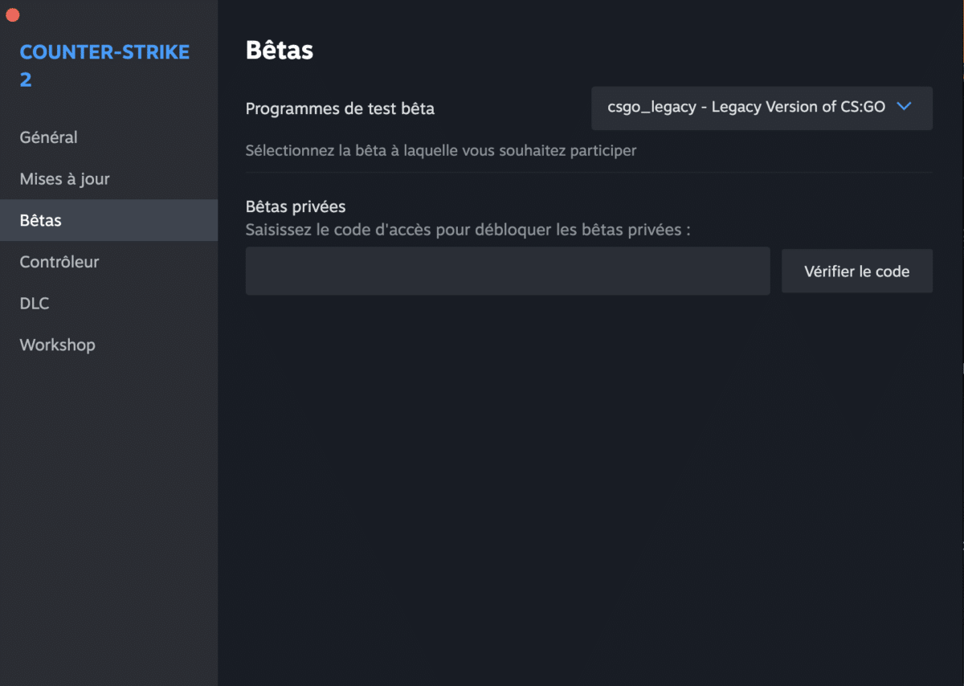
Task: Open the Contrôleur settings
Action: [108, 262]
